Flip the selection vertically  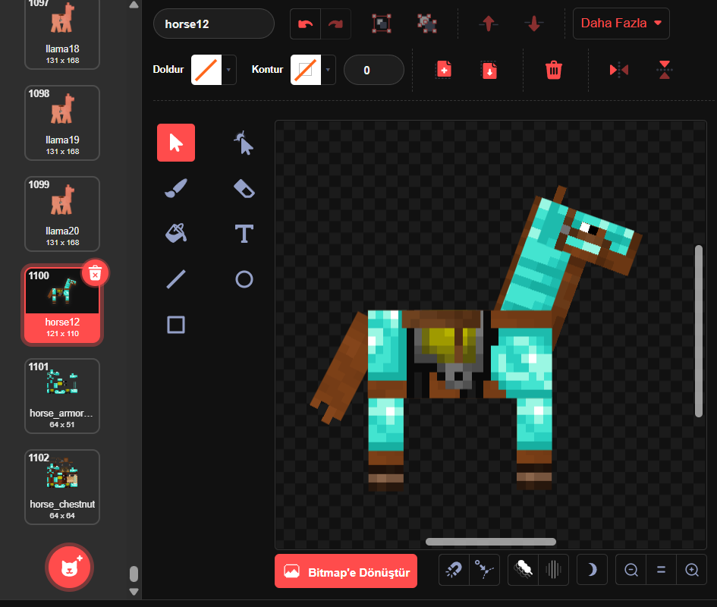tap(665, 70)
